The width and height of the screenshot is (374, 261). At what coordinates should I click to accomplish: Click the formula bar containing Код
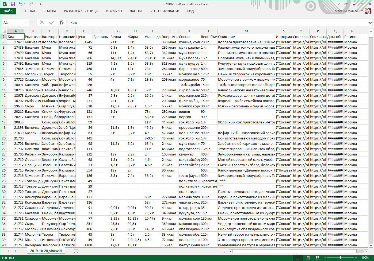(217, 22)
